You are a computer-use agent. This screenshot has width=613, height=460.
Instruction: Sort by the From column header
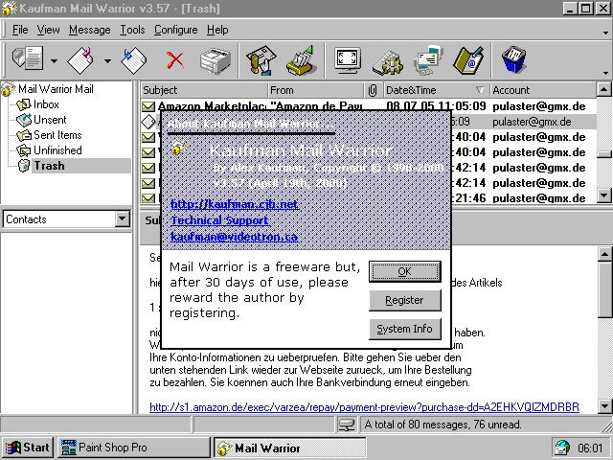(x=316, y=90)
